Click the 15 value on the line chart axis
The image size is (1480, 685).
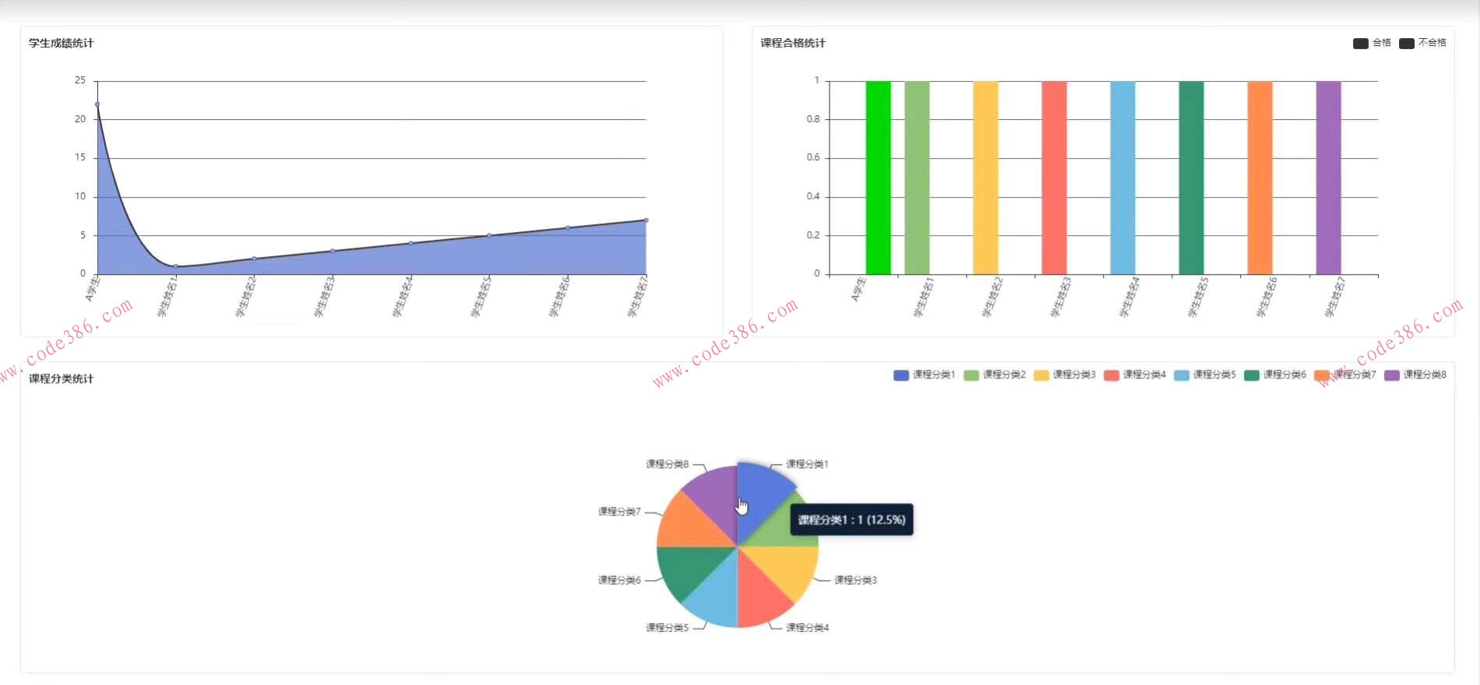pos(80,158)
